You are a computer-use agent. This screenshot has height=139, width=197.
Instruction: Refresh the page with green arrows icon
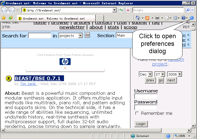121,10
